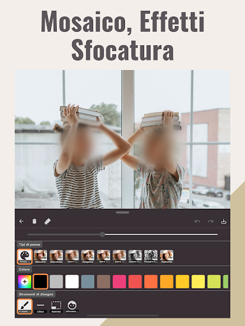Image resolution: width=245 pixels, height=326 pixels.
Task: Select the light gray color swatch
Action: click(x=56, y=281)
